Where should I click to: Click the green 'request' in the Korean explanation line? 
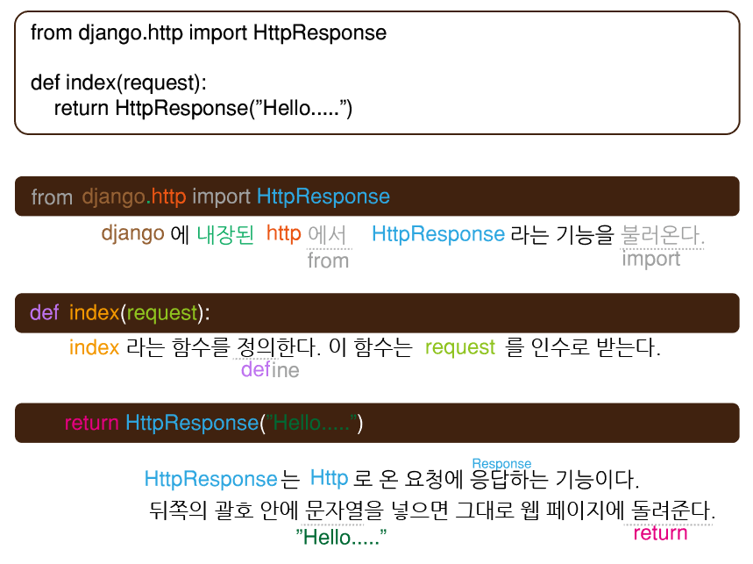[460, 348]
